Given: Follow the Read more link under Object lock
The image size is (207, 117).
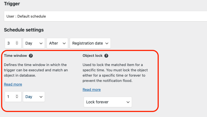Looking at the screenshot, I should pos(92,90).
